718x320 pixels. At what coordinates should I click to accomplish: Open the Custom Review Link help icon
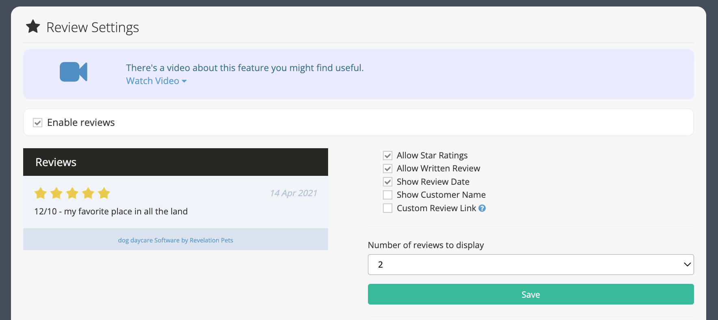click(482, 208)
